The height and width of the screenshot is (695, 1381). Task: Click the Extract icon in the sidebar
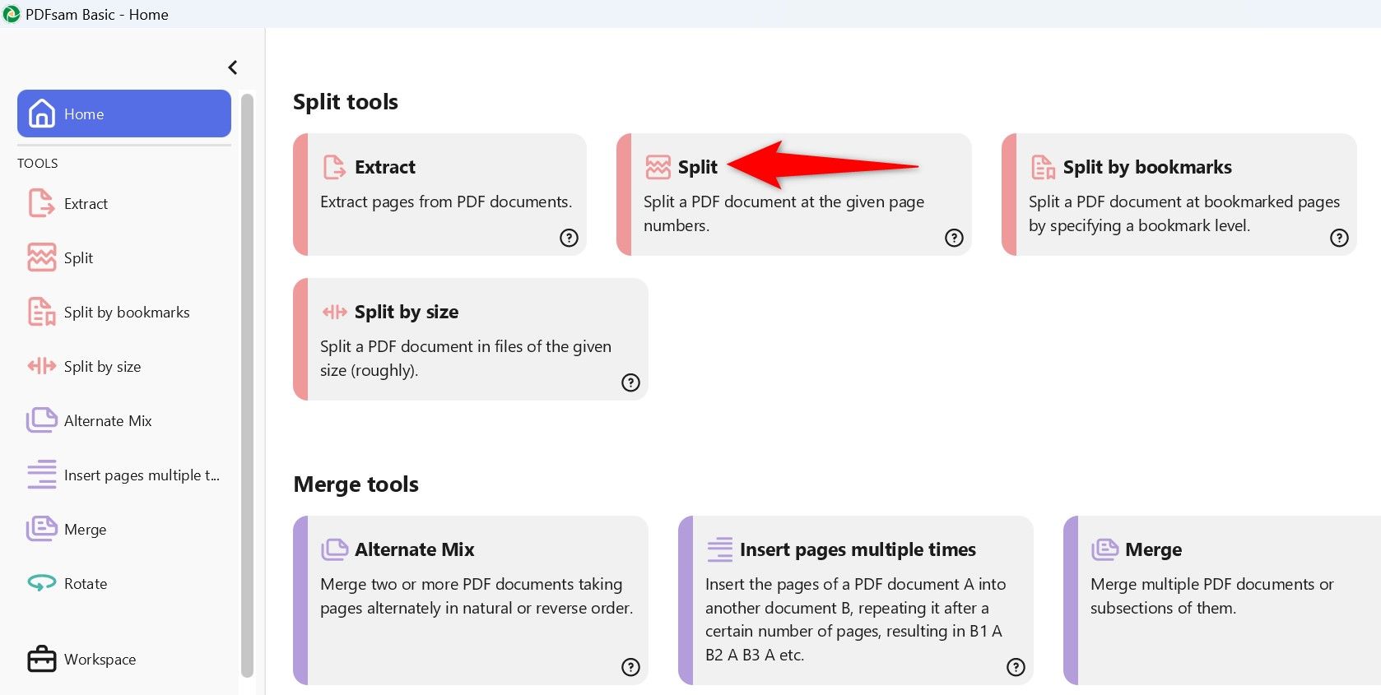[41, 203]
